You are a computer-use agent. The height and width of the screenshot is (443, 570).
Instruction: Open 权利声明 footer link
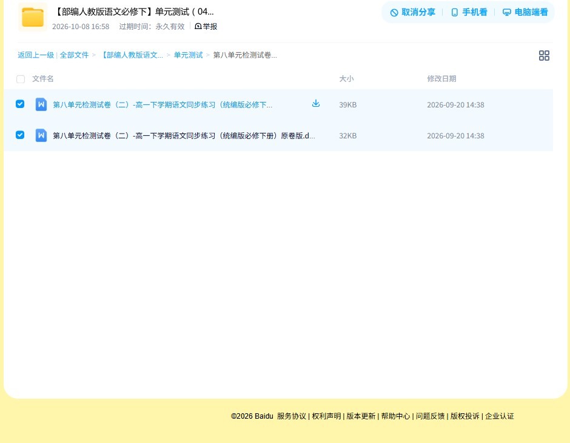326,416
